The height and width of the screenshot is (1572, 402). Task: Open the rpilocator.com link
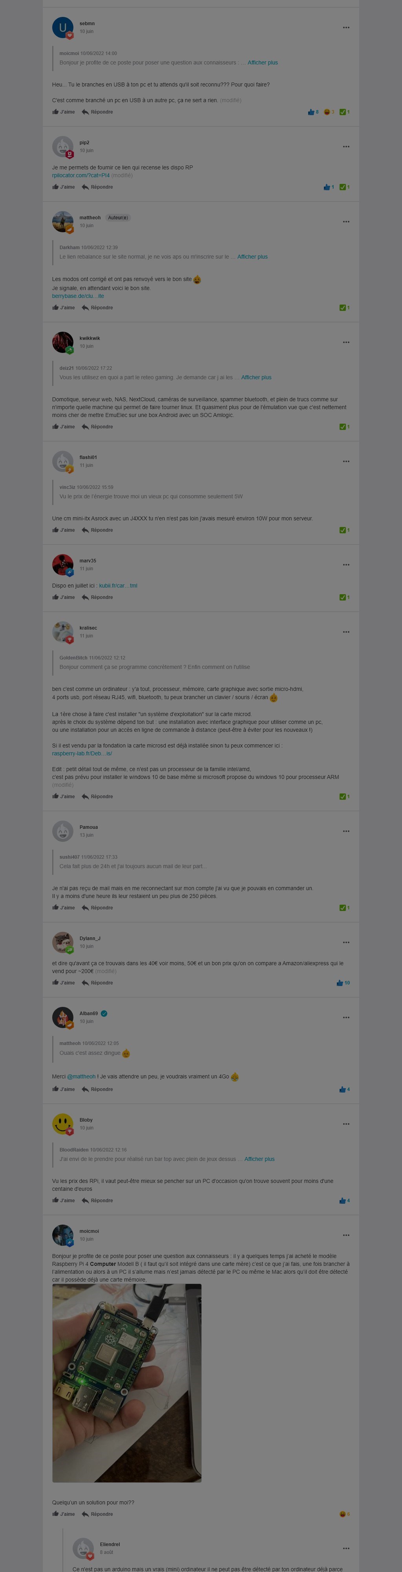tap(80, 176)
